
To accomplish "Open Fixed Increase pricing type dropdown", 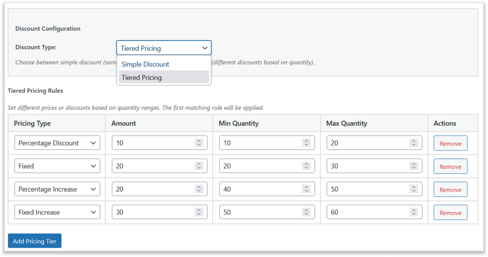I will (57, 212).
